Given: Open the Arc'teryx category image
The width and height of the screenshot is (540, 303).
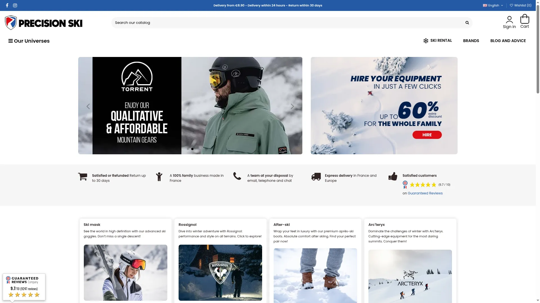Looking at the screenshot, I should (410, 276).
